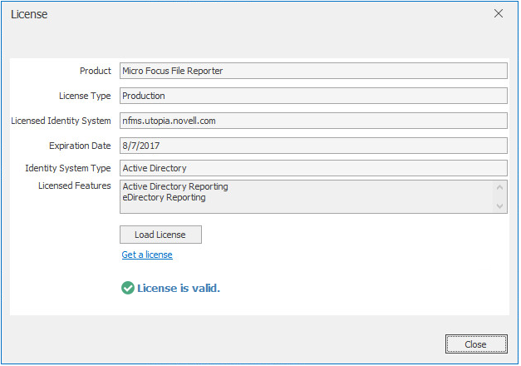Select Active Directory Reporting in Licensed Features

[x=175, y=186]
